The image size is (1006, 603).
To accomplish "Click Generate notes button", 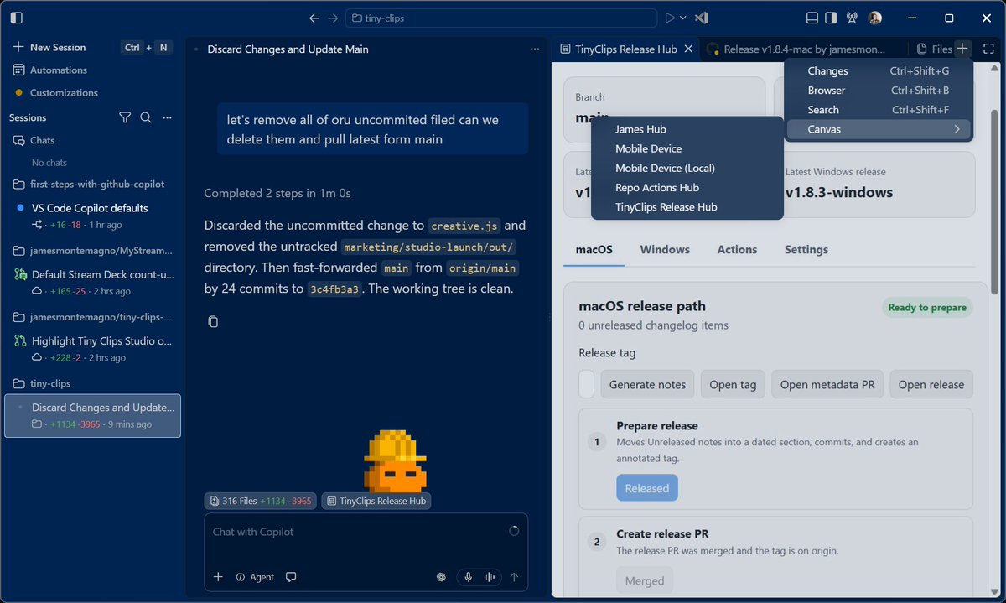I will 647,384.
